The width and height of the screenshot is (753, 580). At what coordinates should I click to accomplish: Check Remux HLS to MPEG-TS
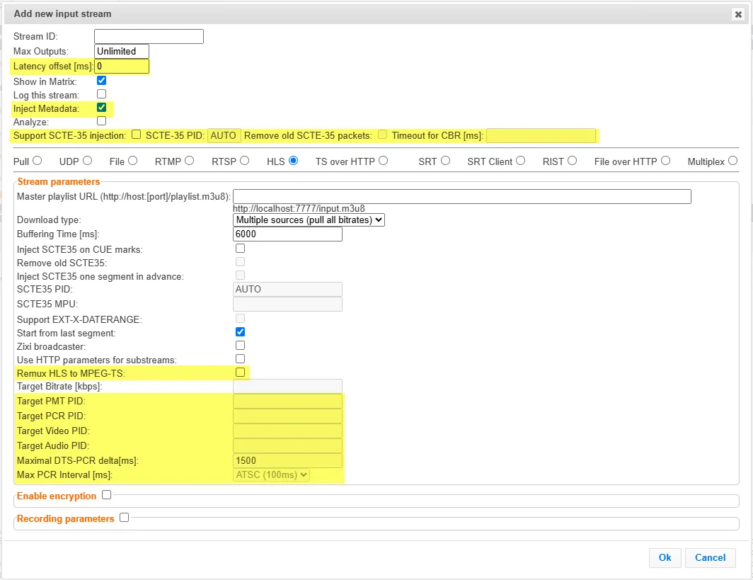coord(240,373)
